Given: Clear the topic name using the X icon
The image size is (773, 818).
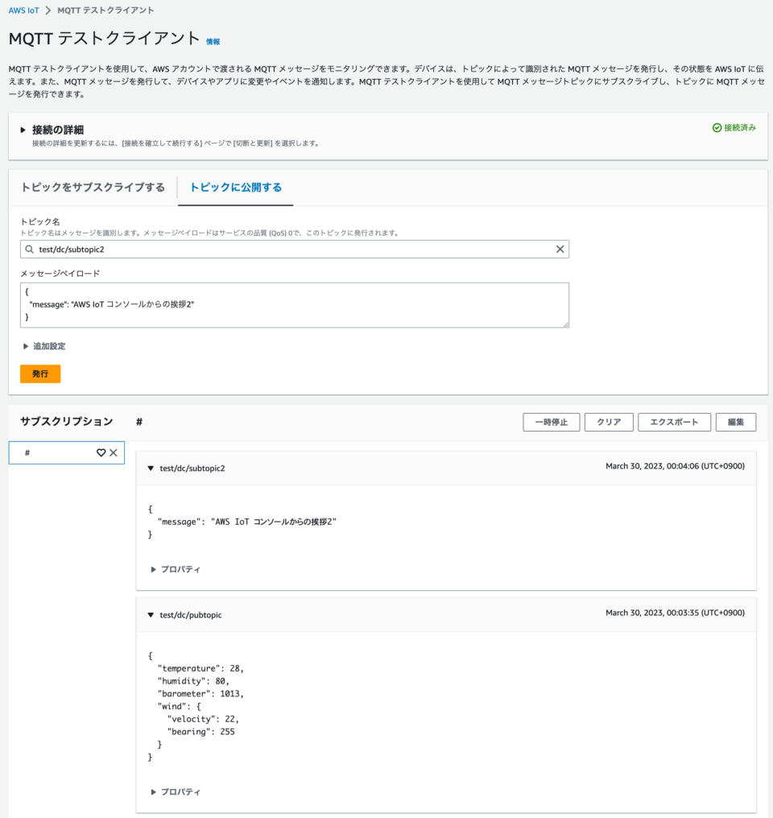Looking at the screenshot, I should point(560,249).
